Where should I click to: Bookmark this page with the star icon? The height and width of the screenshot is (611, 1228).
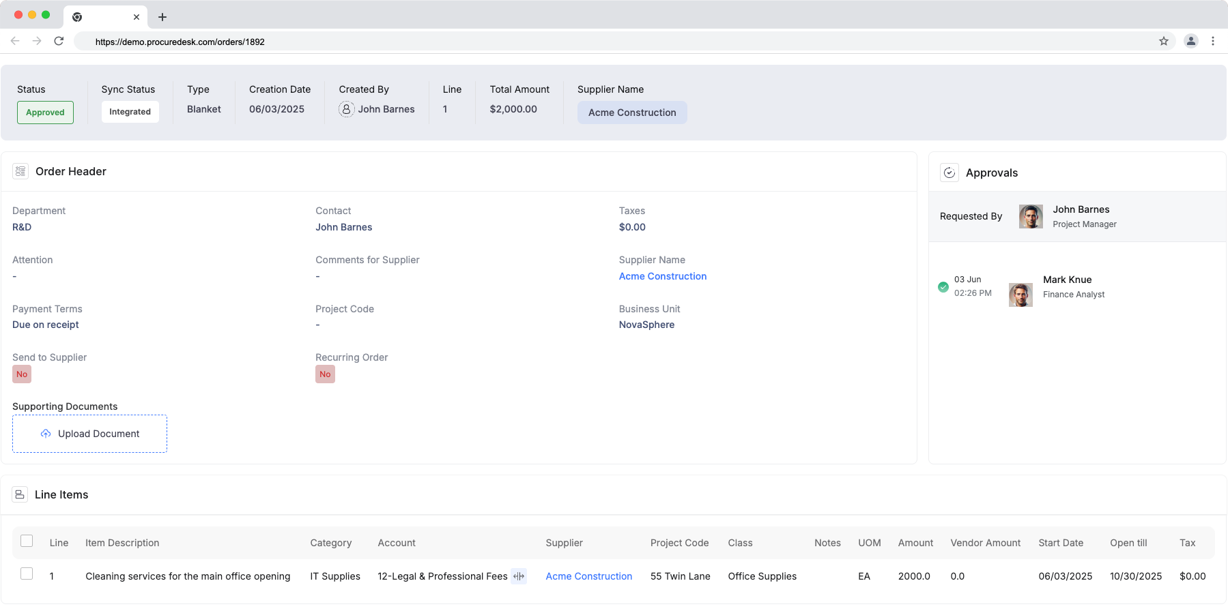[1164, 42]
